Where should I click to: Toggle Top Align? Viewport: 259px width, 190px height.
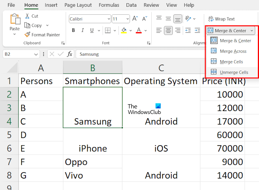coord(159,18)
